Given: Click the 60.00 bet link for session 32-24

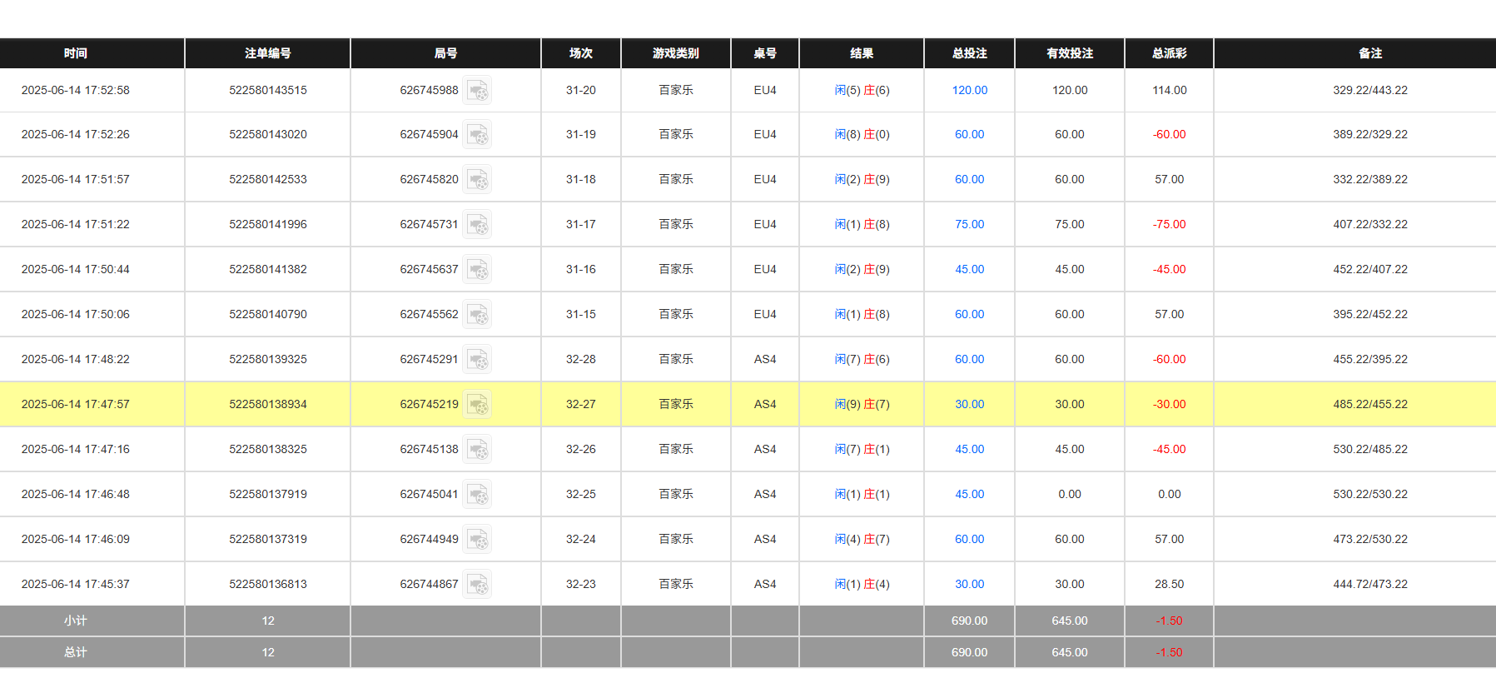Looking at the screenshot, I should tap(969, 540).
